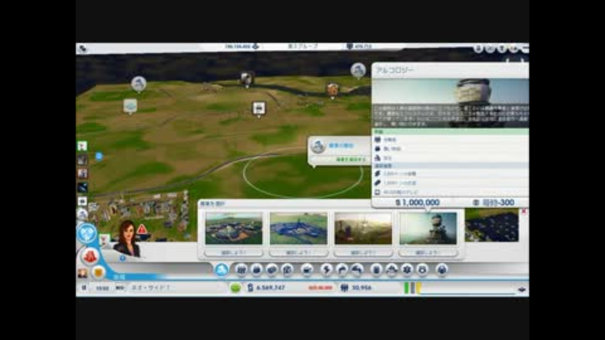Click the small blue info icon below advisor
The image size is (605, 340).
(x=123, y=258)
